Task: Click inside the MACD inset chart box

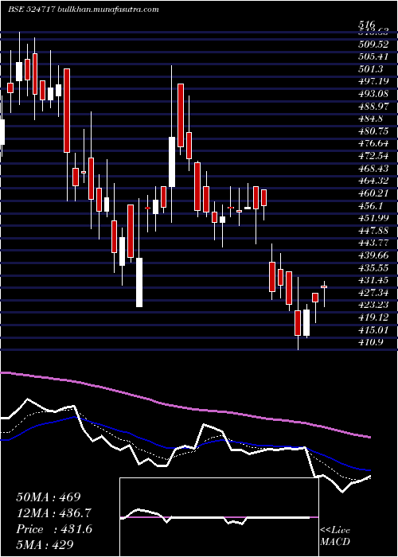Action: pyautogui.click(x=219, y=517)
